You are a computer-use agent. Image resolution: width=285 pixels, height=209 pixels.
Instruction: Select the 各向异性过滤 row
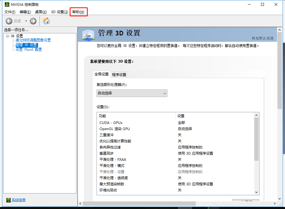[175, 147]
